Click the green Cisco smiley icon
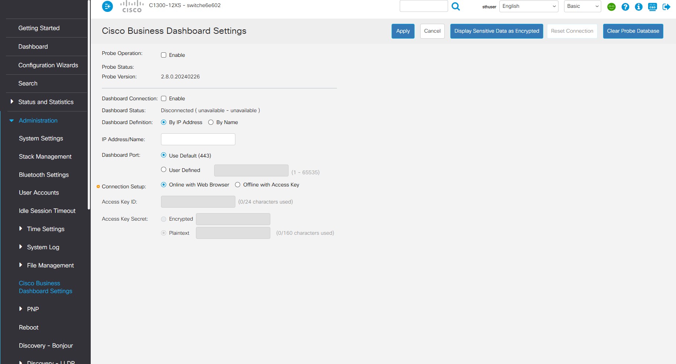Screen dimensions: 676x364 611,7
